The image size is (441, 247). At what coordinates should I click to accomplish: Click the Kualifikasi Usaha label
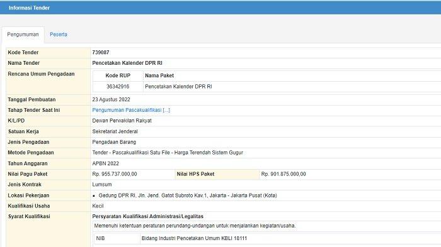(x=29, y=206)
